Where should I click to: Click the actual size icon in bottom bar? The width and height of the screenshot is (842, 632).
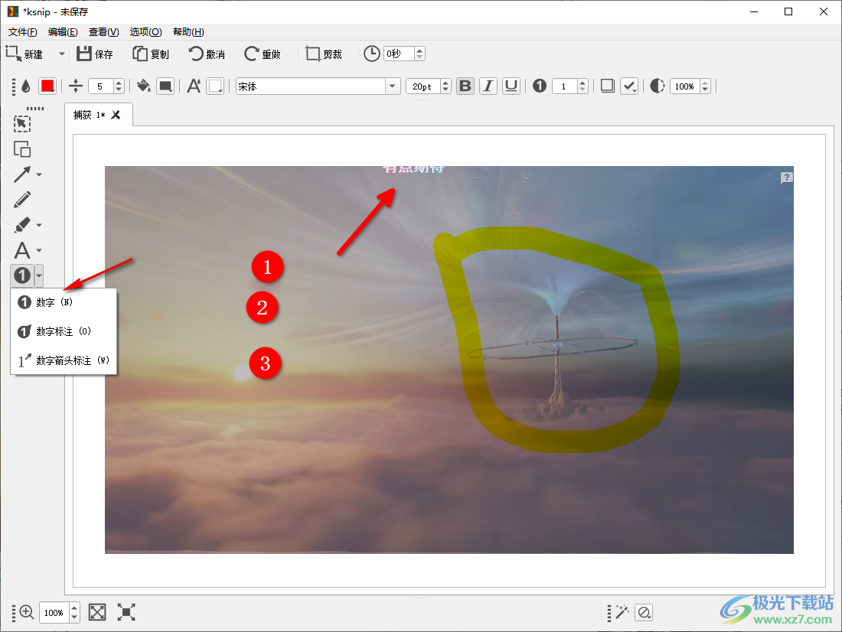pyautogui.click(x=126, y=612)
